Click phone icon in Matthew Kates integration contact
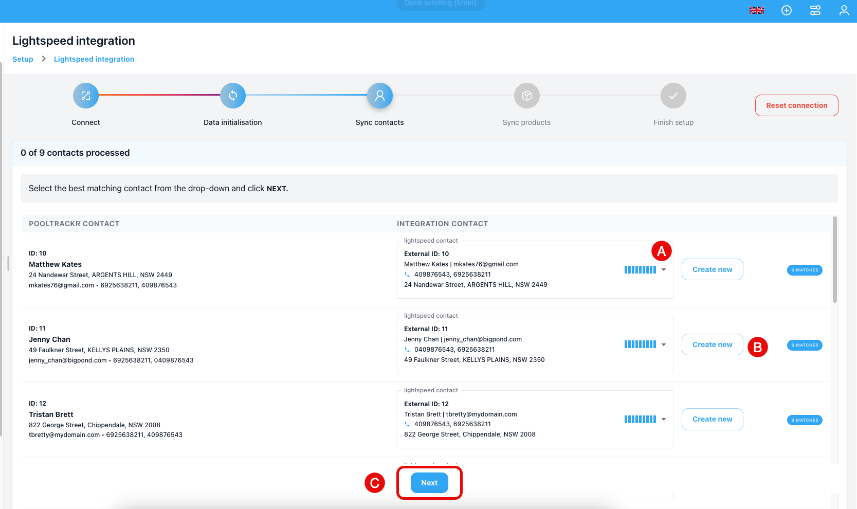This screenshot has height=509, width=857. (407, 275)
